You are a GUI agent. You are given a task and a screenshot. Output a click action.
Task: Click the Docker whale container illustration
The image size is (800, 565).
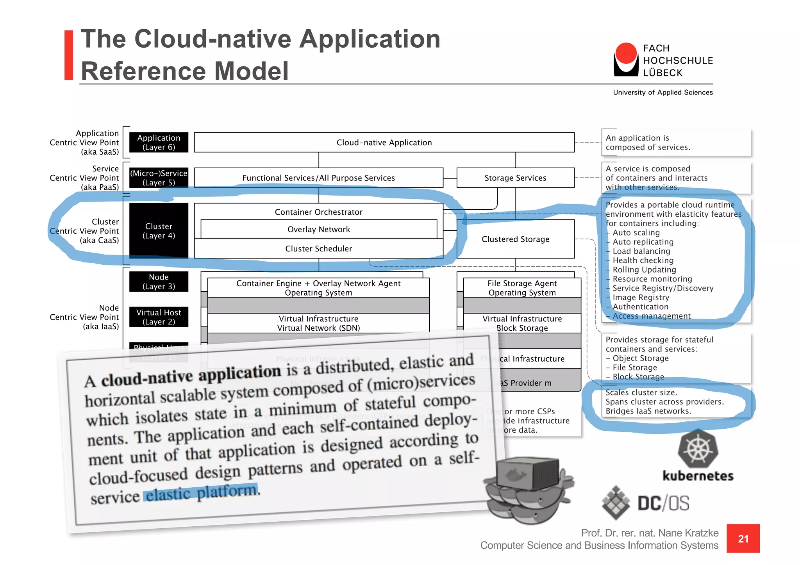(528, 490)
